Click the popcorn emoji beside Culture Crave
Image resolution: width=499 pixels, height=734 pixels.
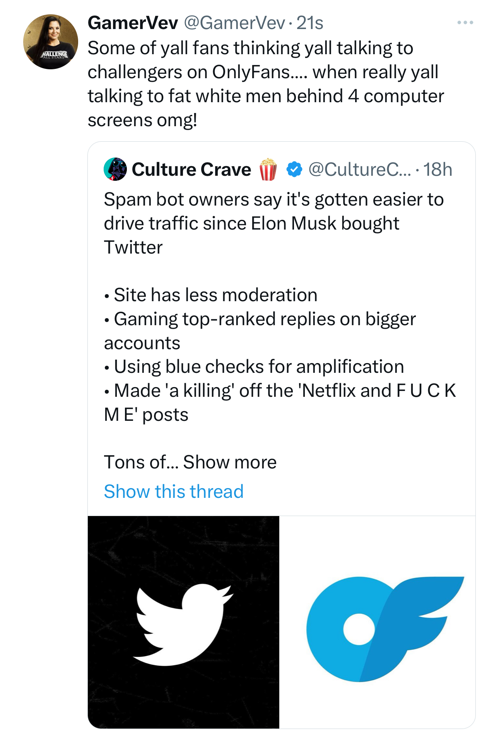[268, 169]
